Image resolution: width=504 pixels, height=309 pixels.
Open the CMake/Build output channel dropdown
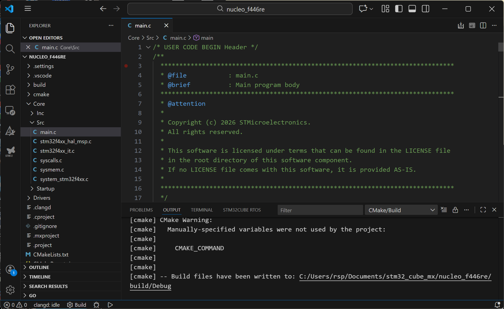(x=401, y=210)
